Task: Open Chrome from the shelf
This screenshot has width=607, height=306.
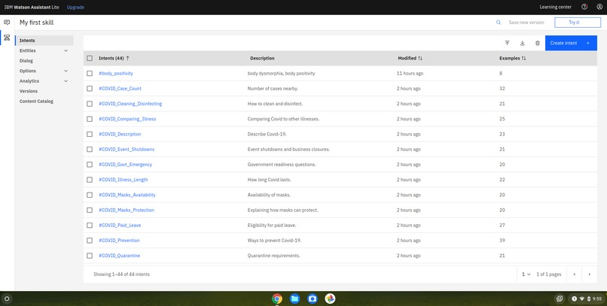Action: point(277,298)
